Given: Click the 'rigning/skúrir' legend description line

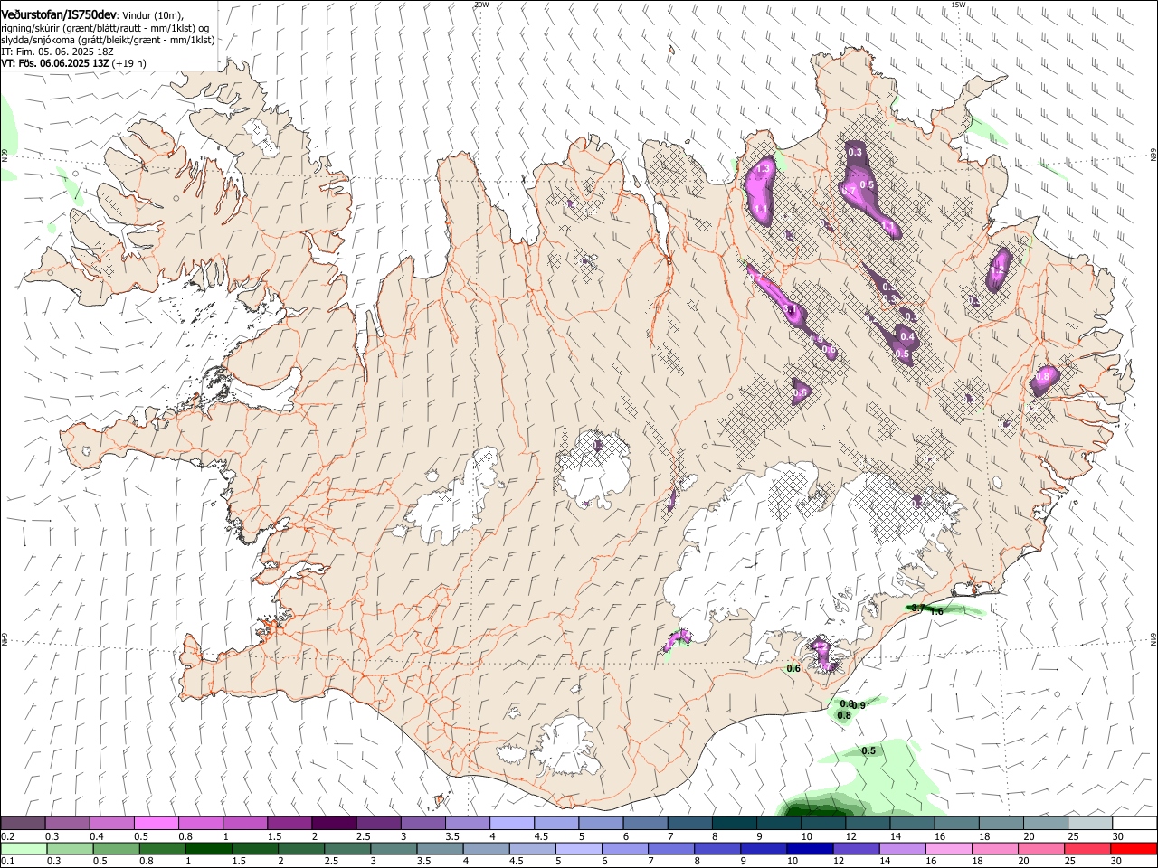Looking at the screenshot, I should pos(105,28).
